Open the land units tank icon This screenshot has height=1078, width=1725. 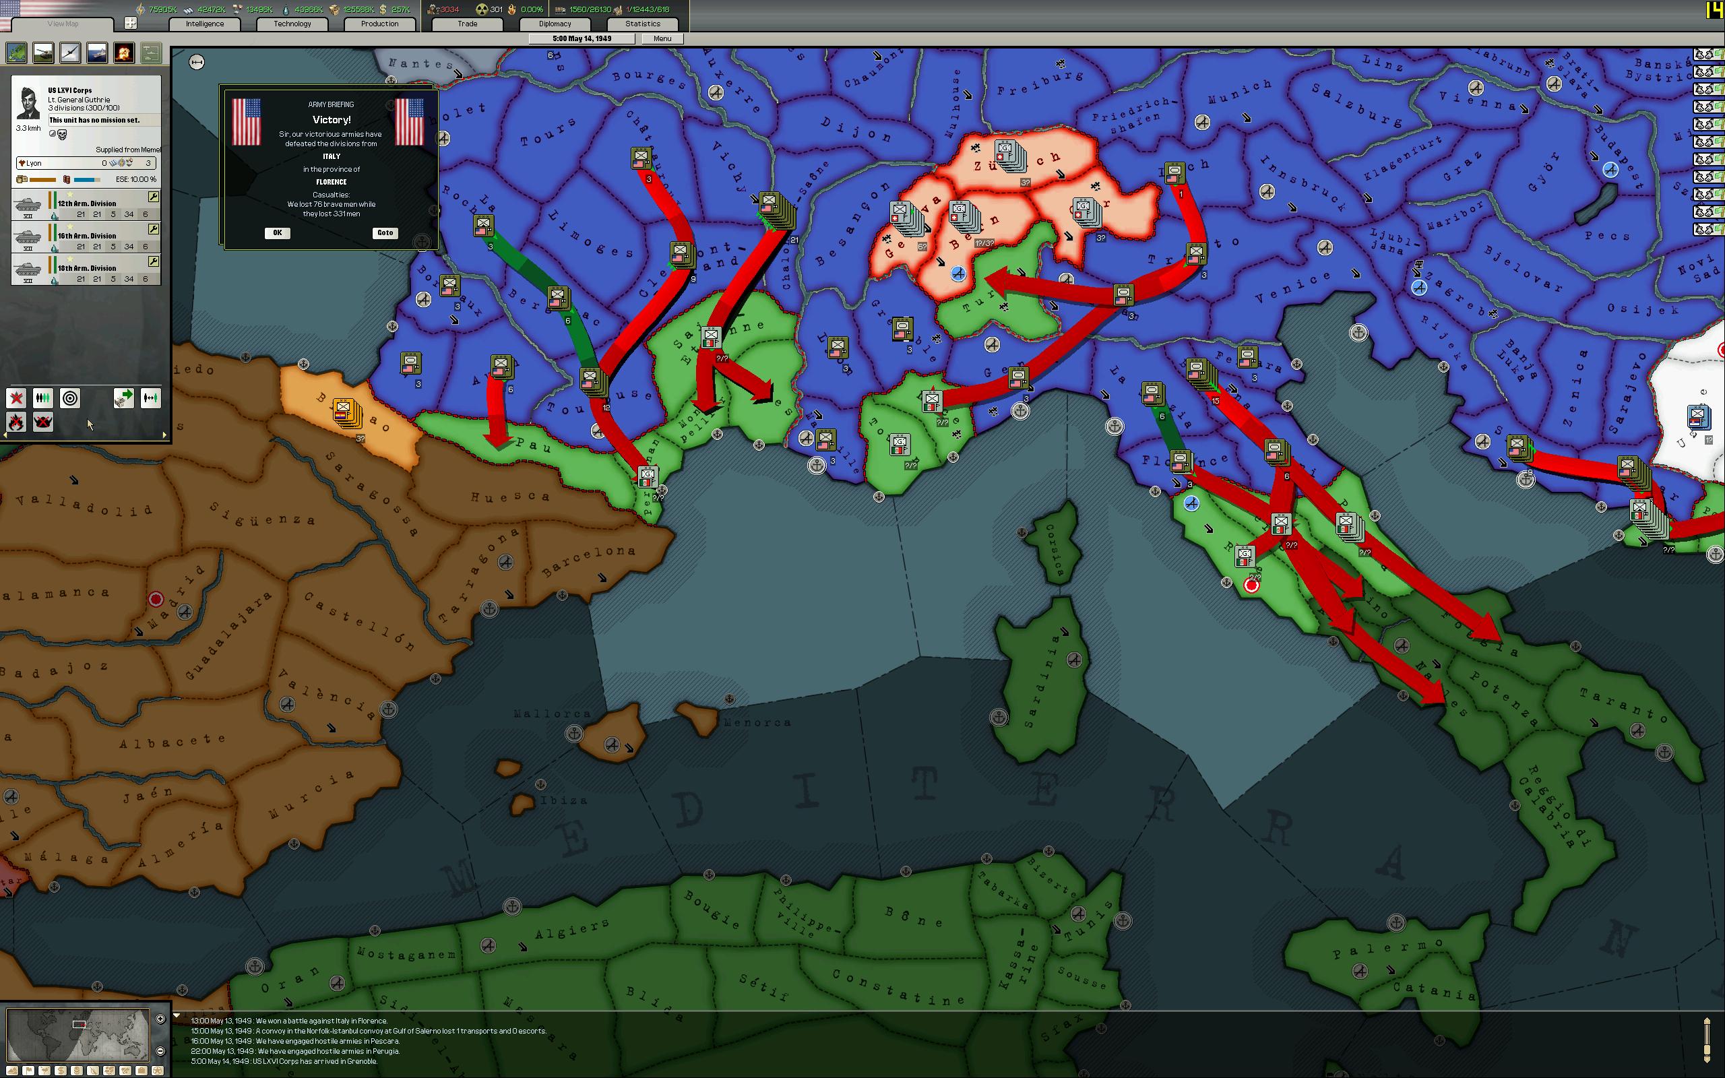click(42, 53)
